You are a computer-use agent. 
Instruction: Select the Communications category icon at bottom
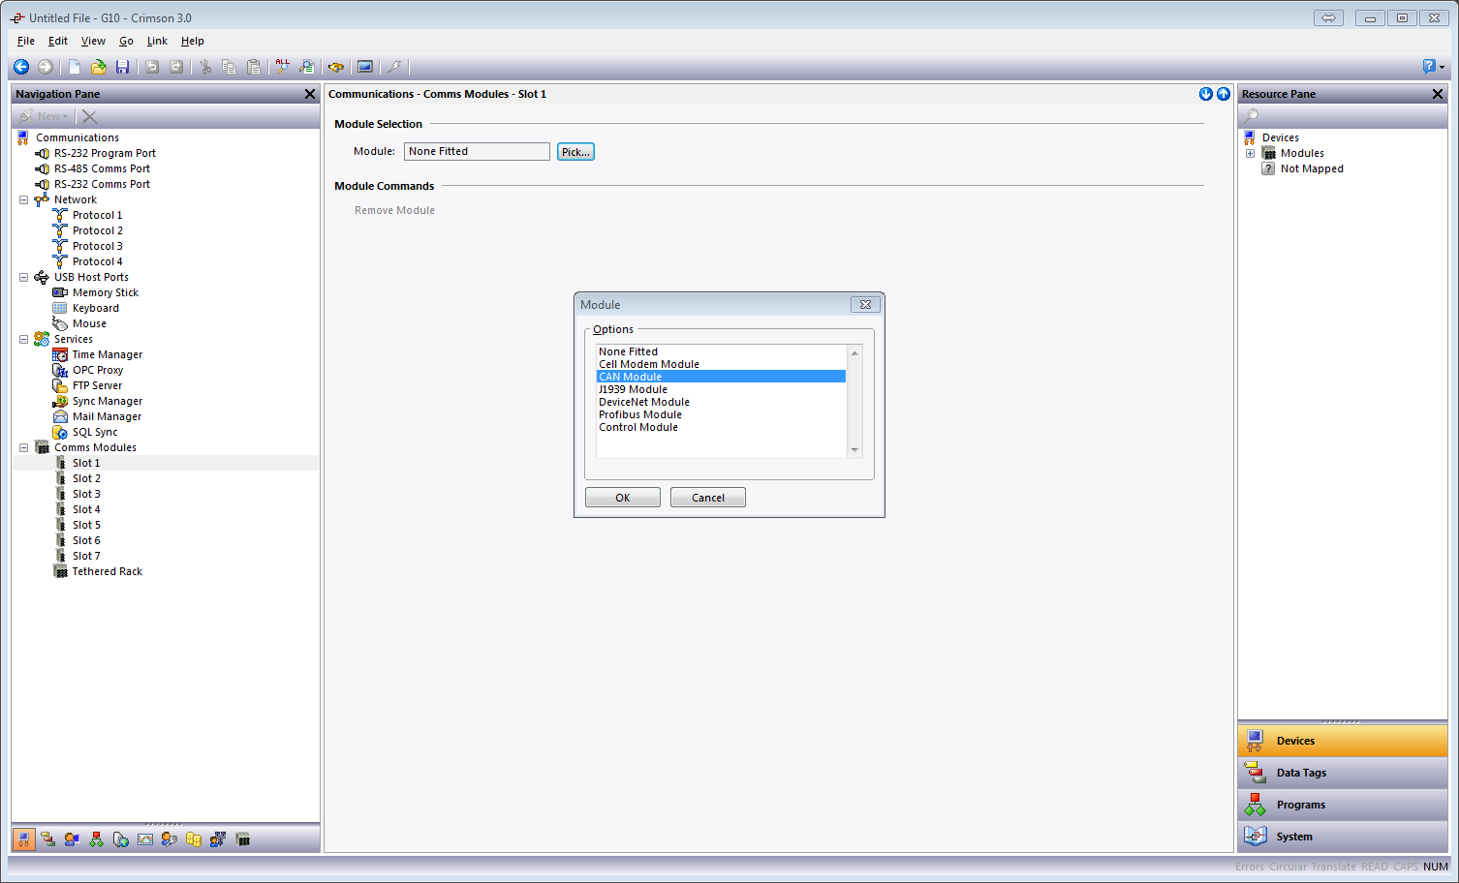pos(24,839)
